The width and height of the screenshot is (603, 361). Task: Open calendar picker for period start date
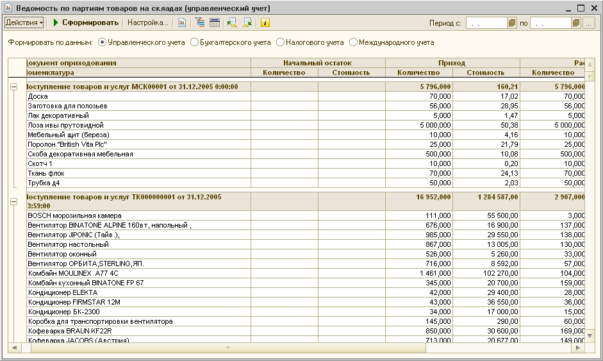point(512,23)
